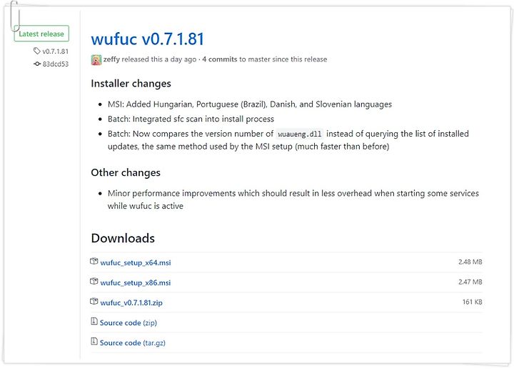The height and width of the screenshot is (369, 514).
Task: Open the v0.7.1.81 tag link
Action: coord(56,51)
